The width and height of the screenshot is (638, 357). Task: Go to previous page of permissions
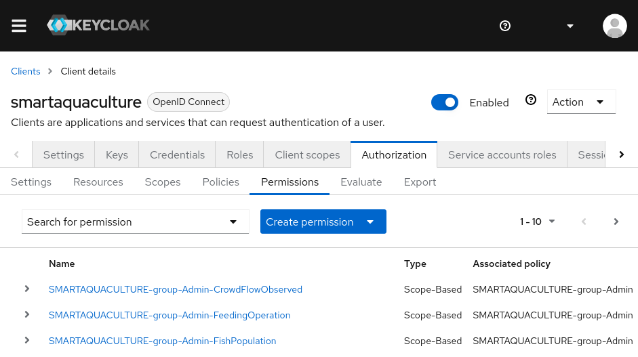point(584,222)
